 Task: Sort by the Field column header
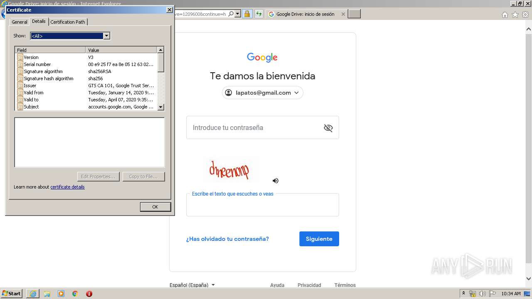point(50,50)
